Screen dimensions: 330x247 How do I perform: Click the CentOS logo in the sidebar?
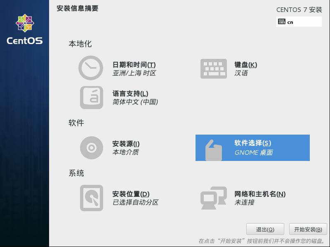click(25, 29)
